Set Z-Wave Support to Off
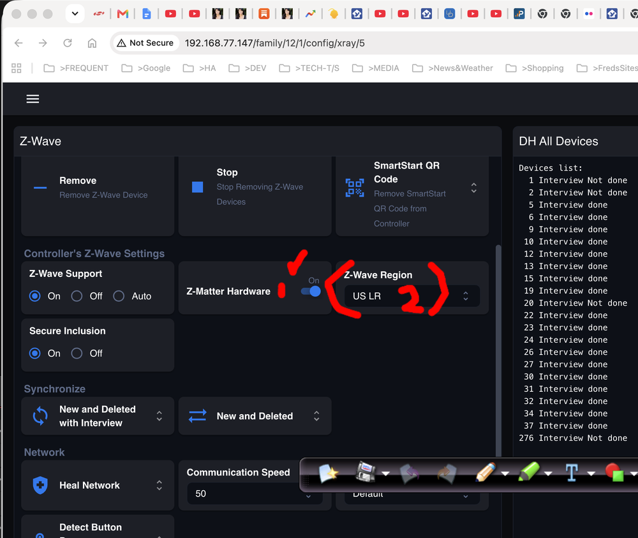 (77, 296)
